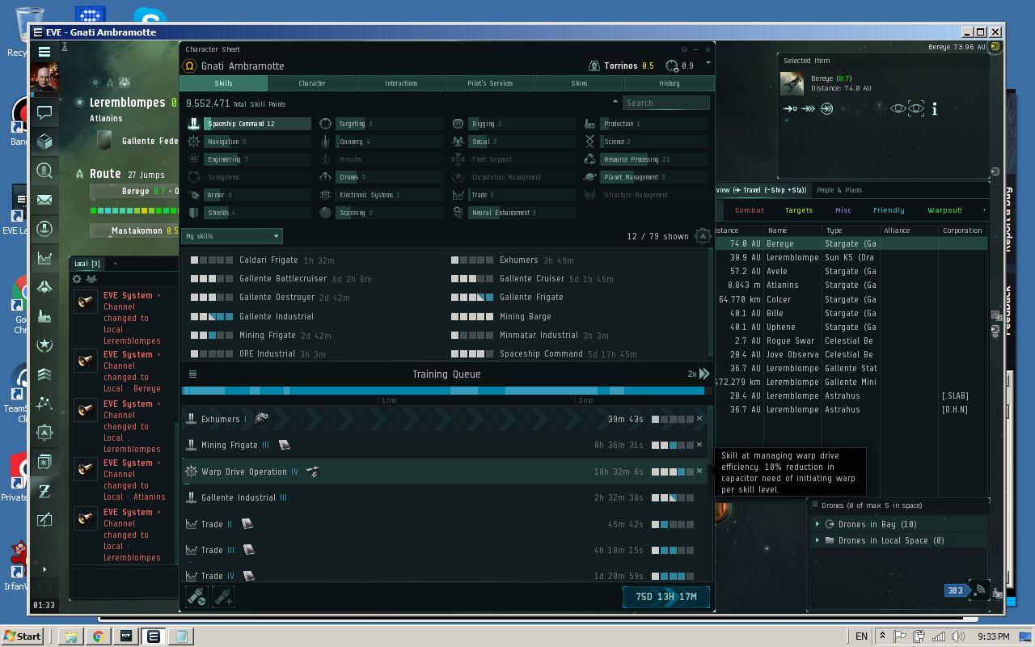Remove Exhumers I from training queue
The image size is (1035, 647).
pyautogui.click(x=699, y=418)
